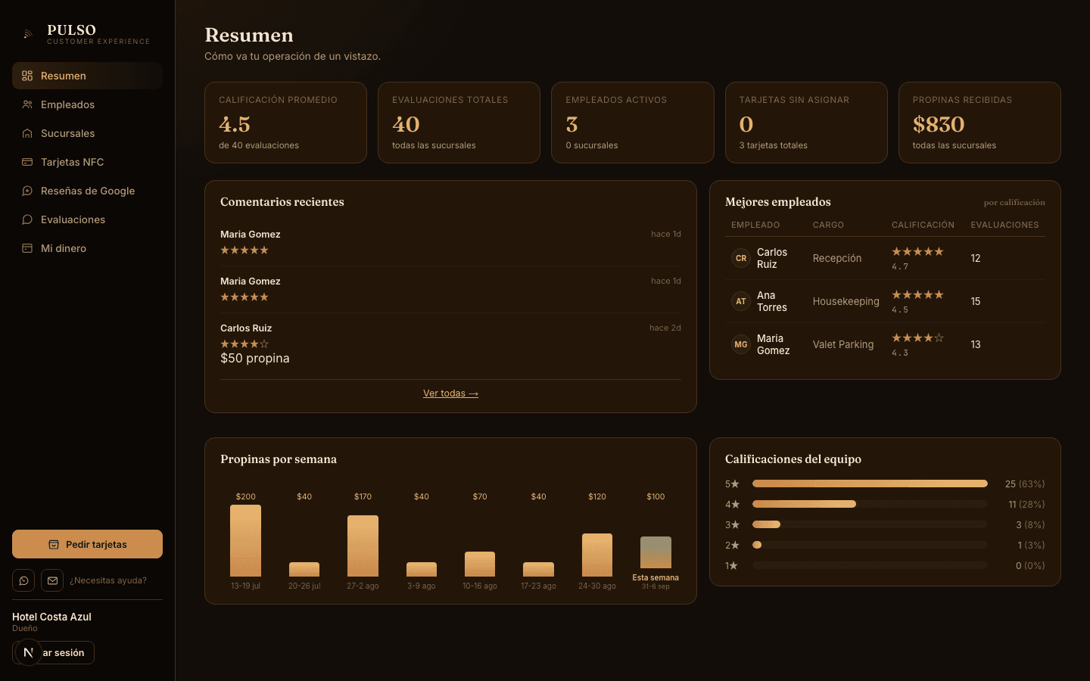Click the Tarjetas NFC card icon

[x=27, y=162]
